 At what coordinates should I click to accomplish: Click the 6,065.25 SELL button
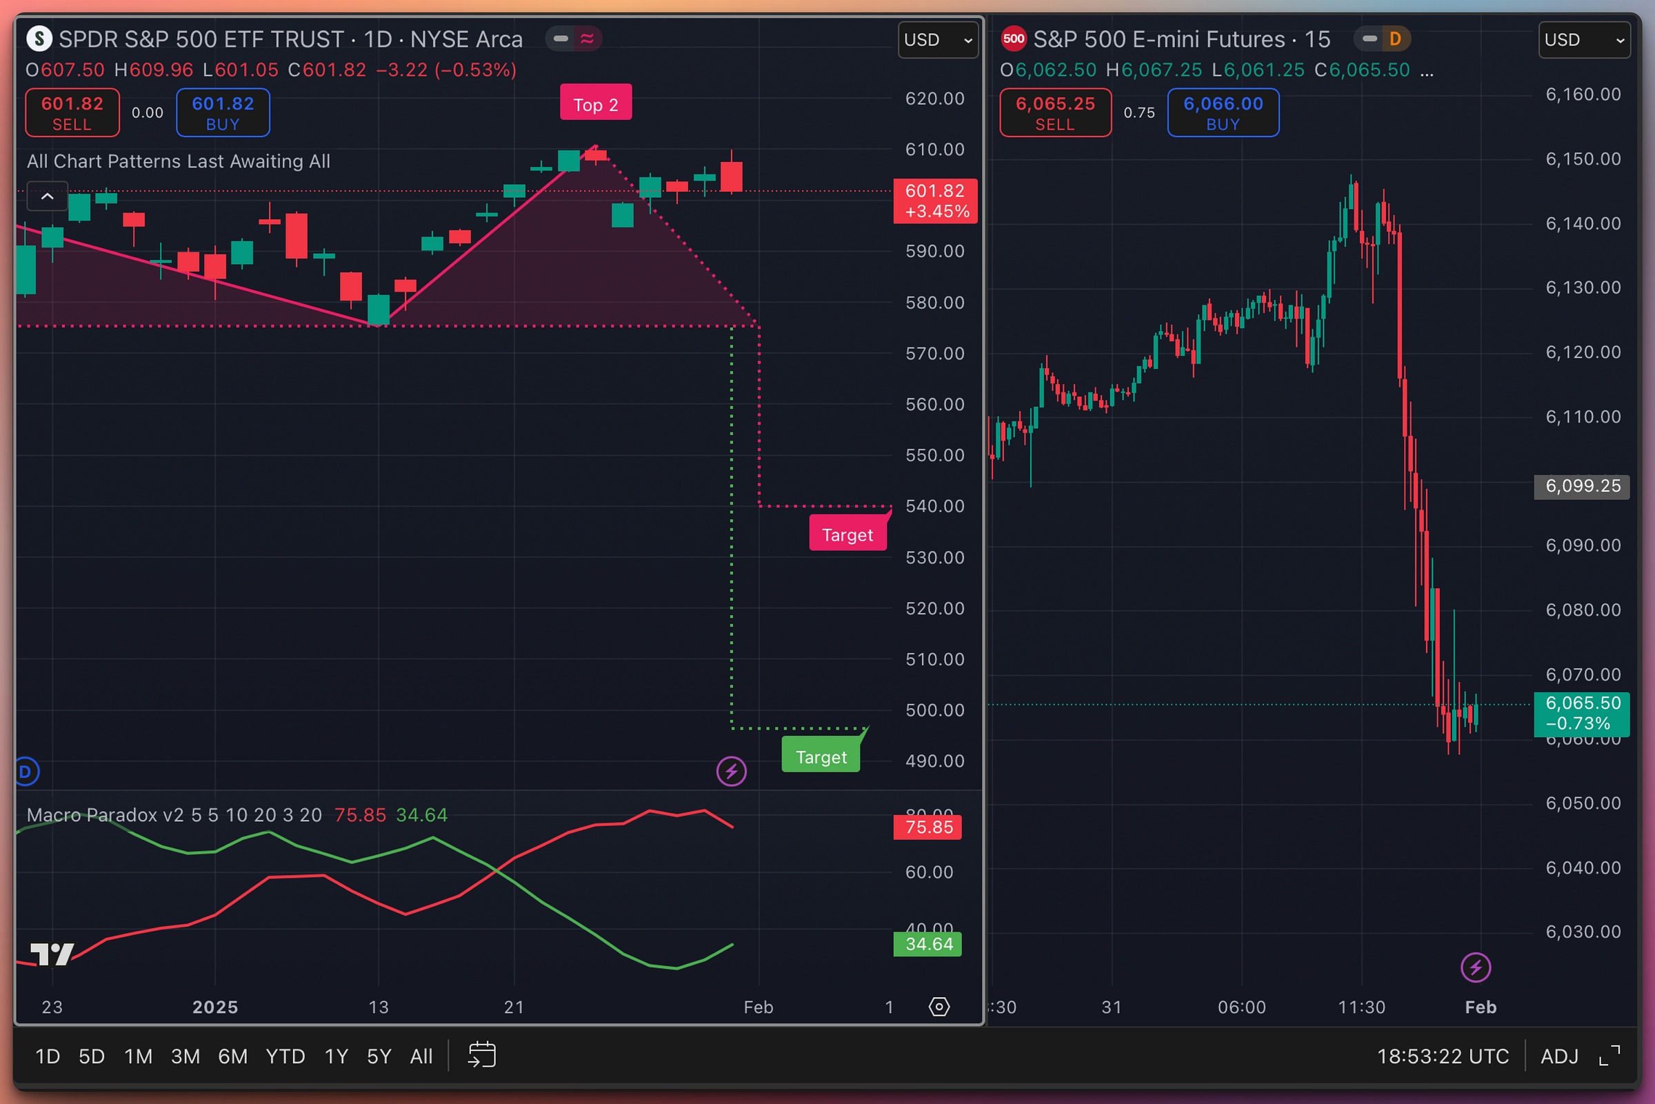[1055, 112]
